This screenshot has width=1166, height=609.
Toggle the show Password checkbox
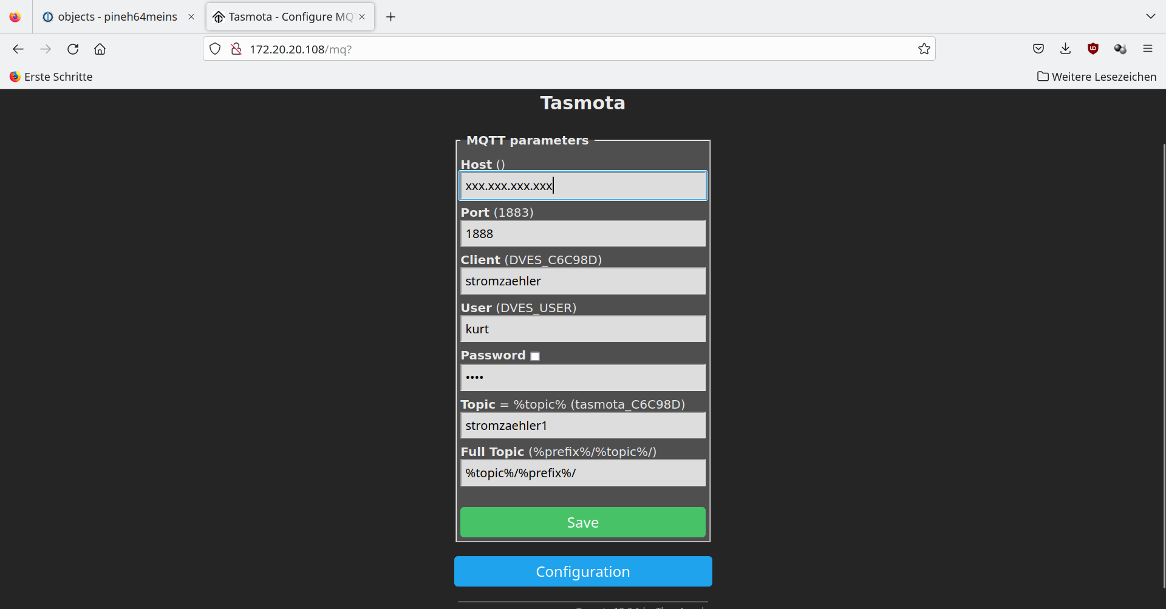(x=535, y=356)
